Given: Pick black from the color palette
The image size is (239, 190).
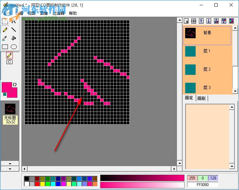Looking at the screenshot, I should pyautogui.click(x=27, y=179).
